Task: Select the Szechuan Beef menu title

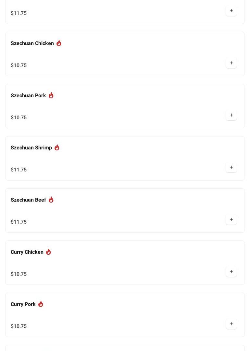Action: 28,200
